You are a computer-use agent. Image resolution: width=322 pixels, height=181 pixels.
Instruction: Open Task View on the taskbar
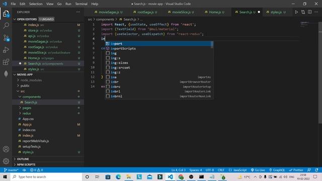coord(97,177)
